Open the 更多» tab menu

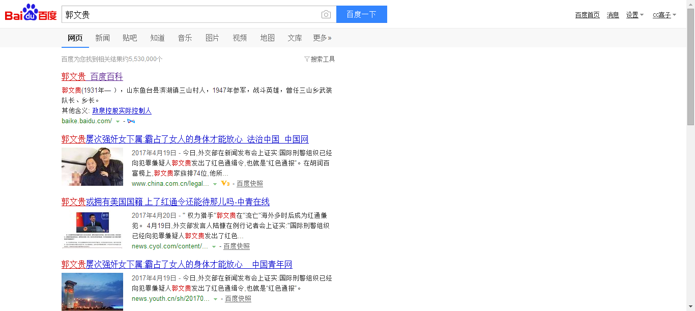click(322, 38)
